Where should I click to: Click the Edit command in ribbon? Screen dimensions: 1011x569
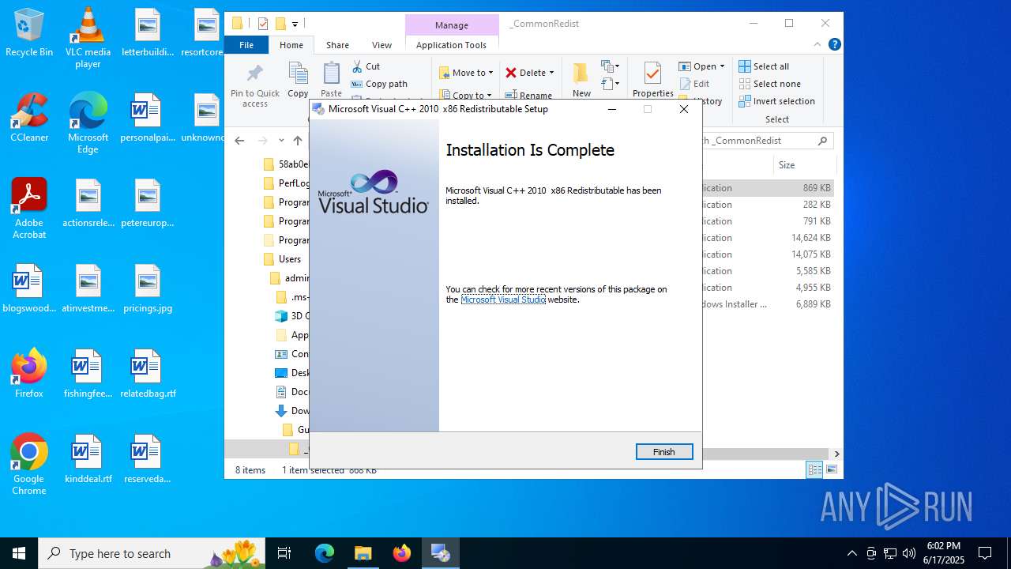tap(694, 84)
